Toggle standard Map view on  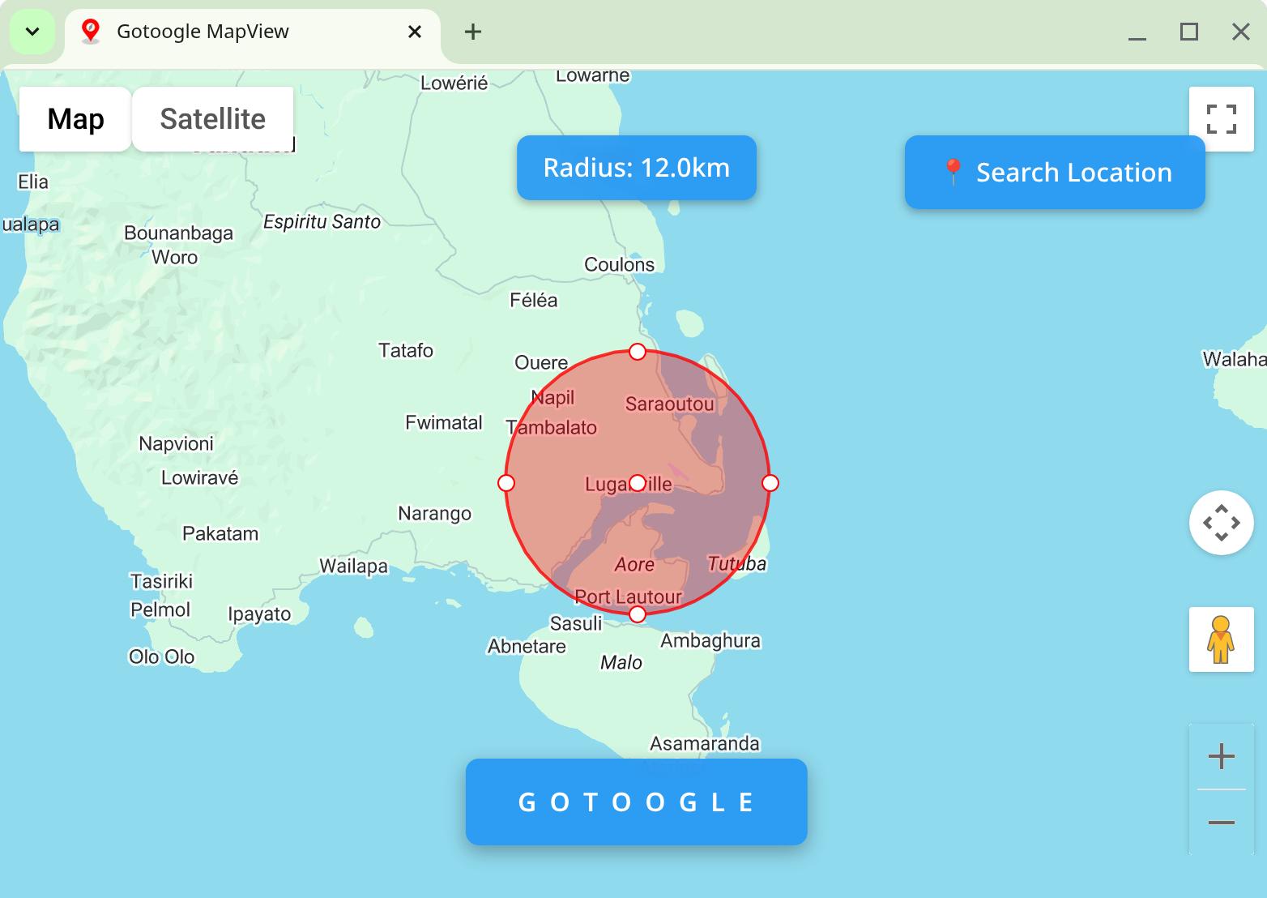click(x=75, y=118)
